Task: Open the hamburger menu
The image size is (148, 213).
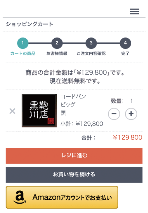Action: click(135, 11)
